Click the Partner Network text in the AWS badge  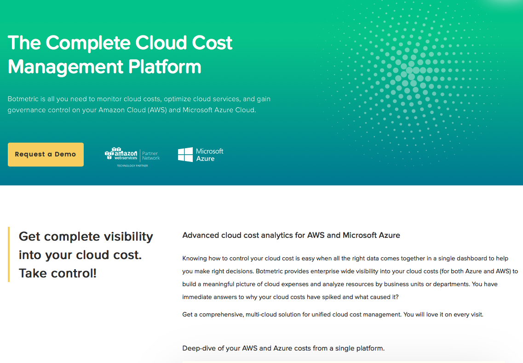(x=151, y=156)
